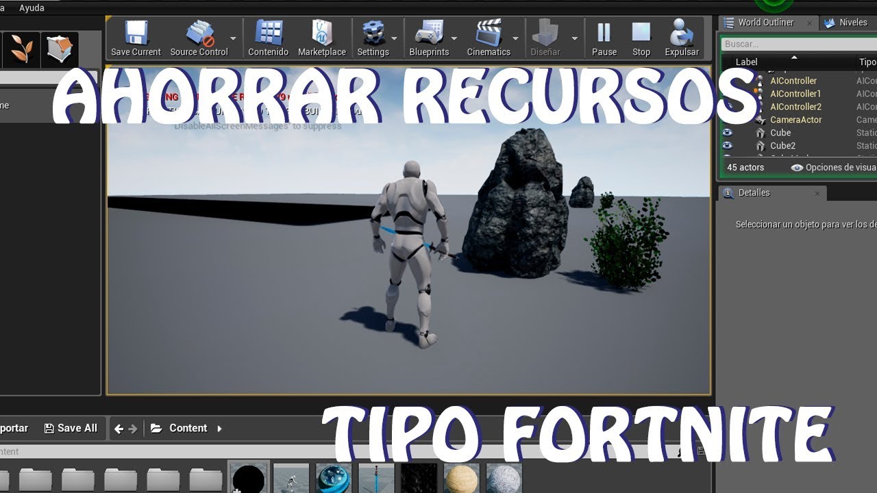Go back in Content Browser history

click(x=119, y=429)
